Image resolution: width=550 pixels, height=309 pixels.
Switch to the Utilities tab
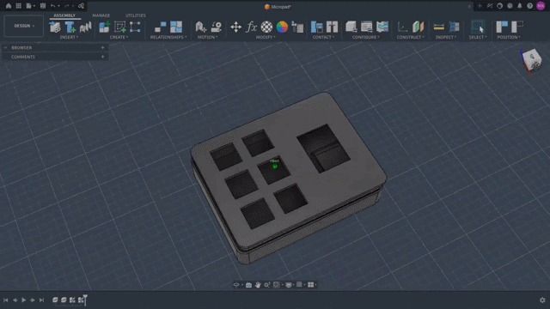[x=136, y=15]
